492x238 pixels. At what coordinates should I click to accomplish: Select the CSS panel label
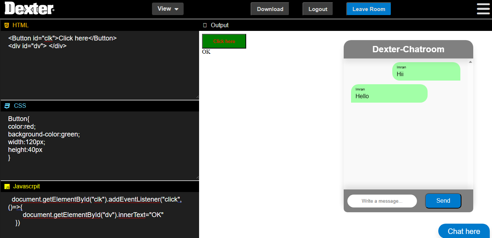[20, 106]
